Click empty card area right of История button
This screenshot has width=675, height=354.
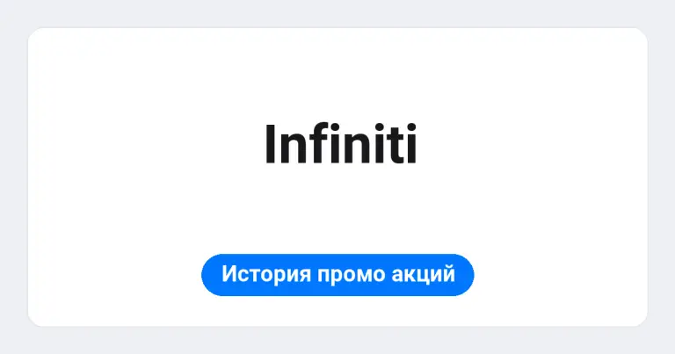tap(560, 274)
